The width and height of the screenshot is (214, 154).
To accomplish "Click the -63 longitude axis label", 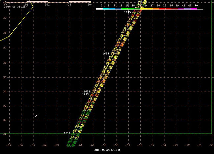I will tap(56, 145).
